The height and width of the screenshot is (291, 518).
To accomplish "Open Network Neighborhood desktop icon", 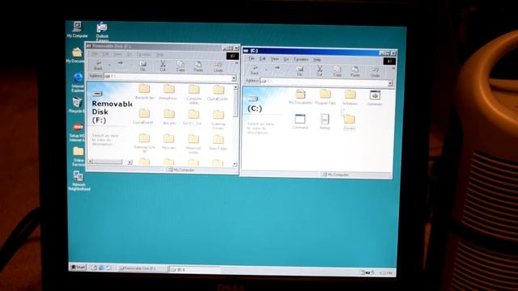I will tap(79, 180).
